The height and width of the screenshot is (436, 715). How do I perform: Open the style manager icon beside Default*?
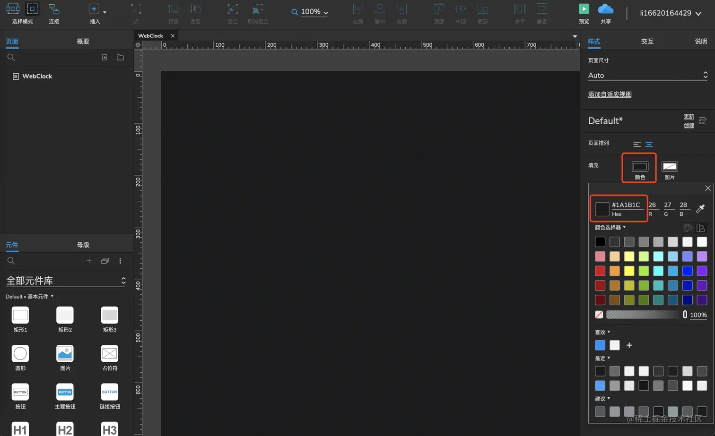coord(703,121)
